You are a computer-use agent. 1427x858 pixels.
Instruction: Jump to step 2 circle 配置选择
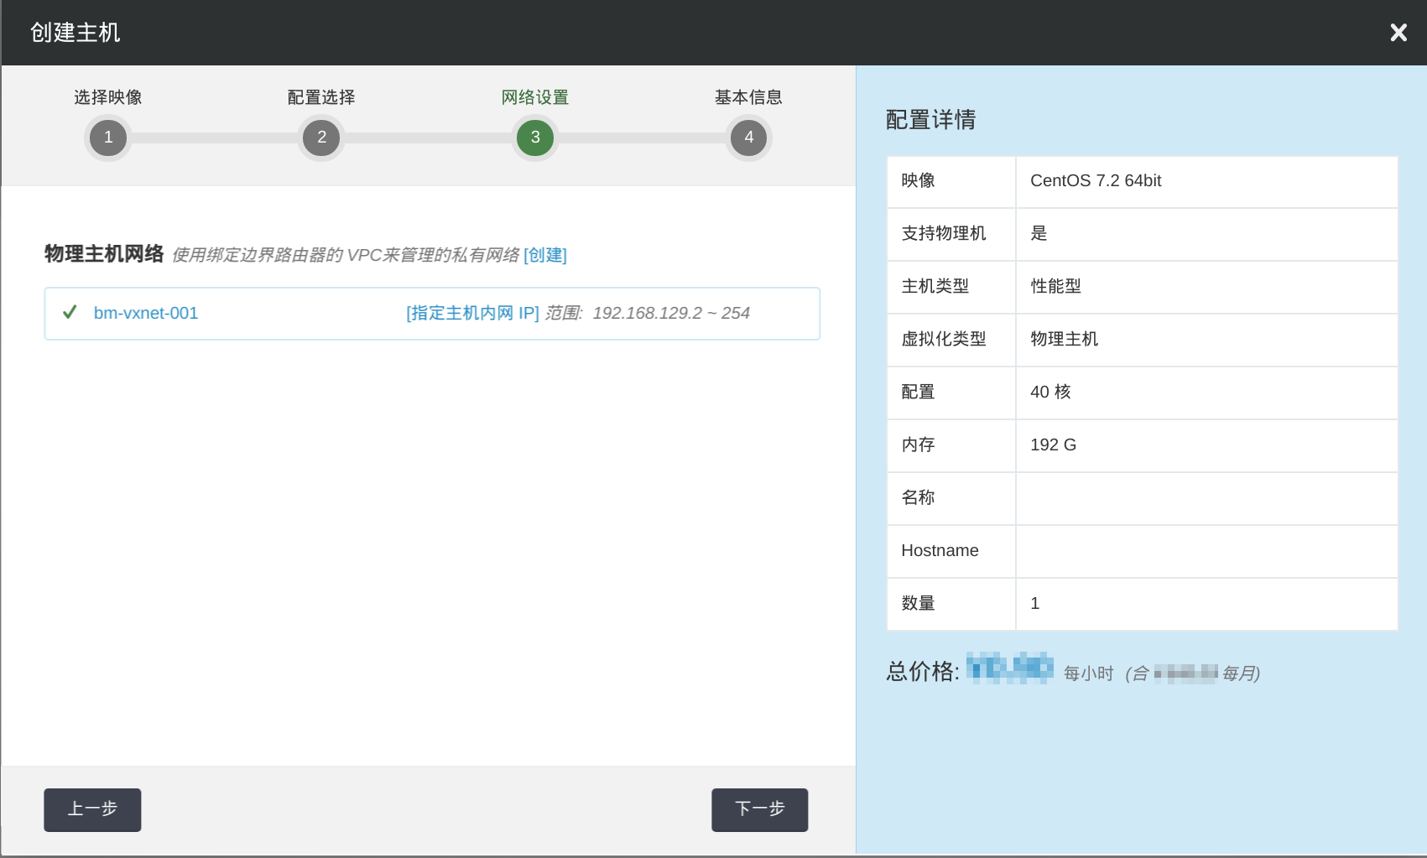tap(321, 138)
